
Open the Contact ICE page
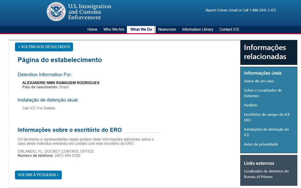click(229, 29)
